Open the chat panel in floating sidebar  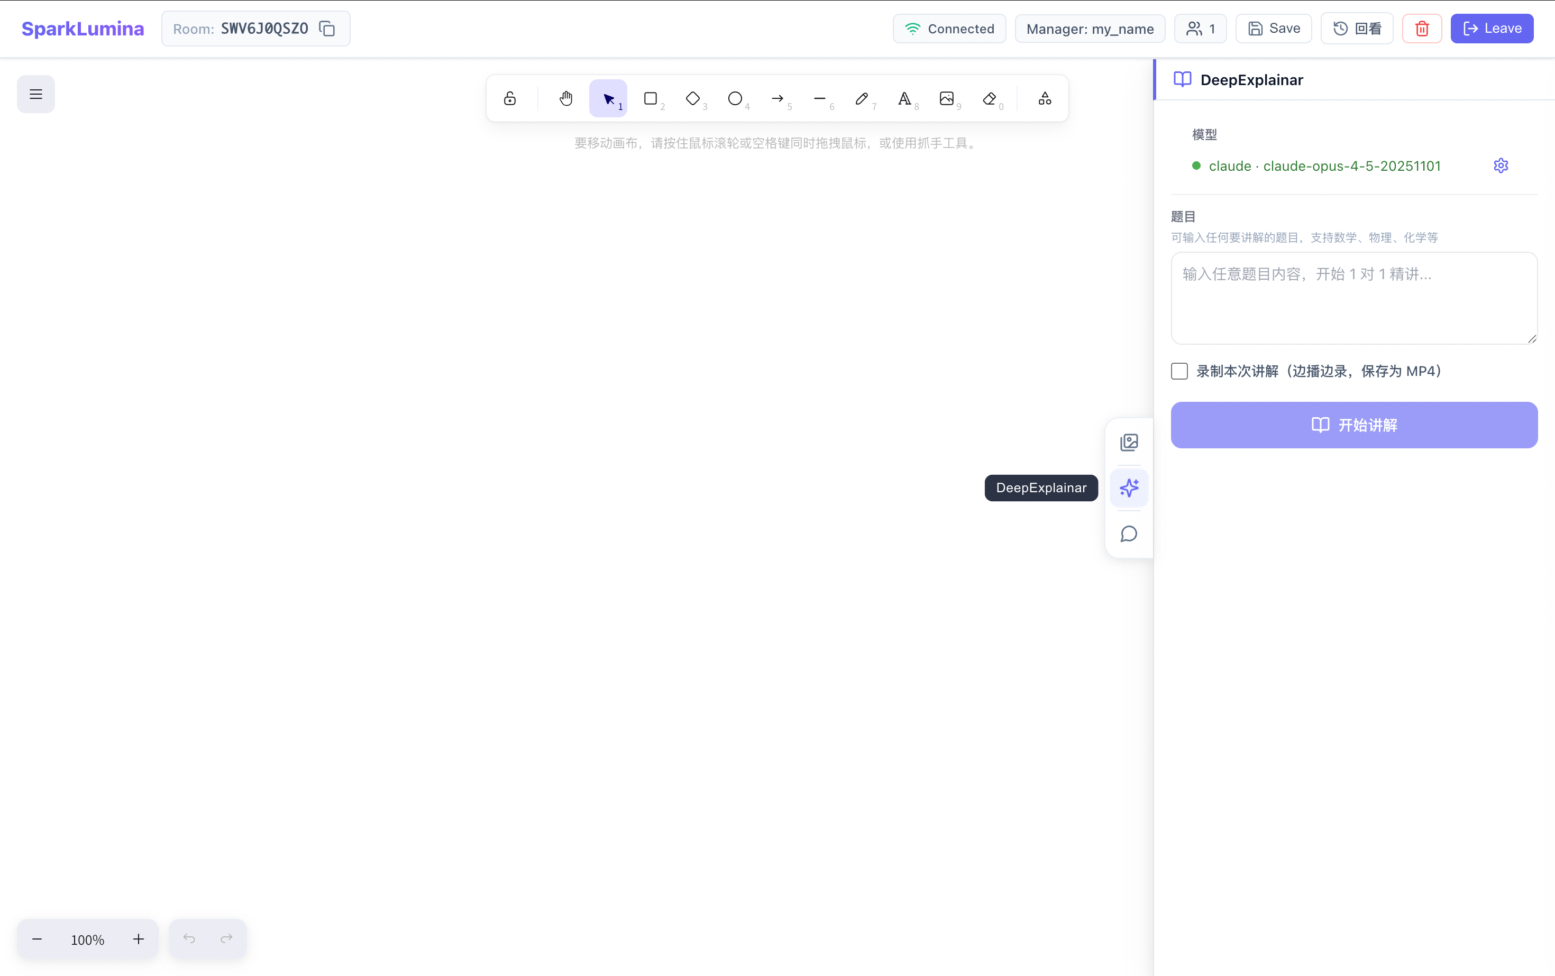1129,534
